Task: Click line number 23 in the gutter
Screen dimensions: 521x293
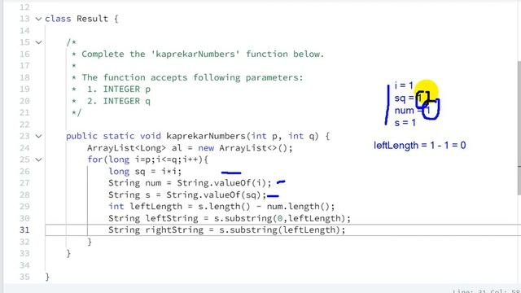Action: (x=24, y=136)
